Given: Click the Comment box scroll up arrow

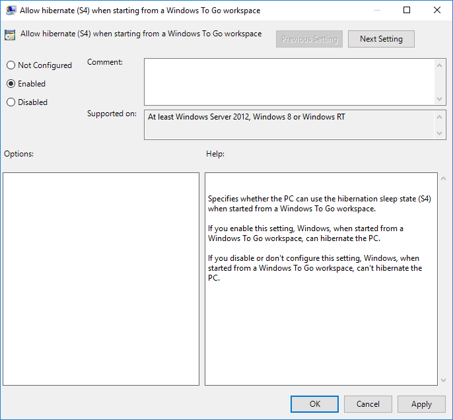Looking at the screenshot, I should [439, 65].
